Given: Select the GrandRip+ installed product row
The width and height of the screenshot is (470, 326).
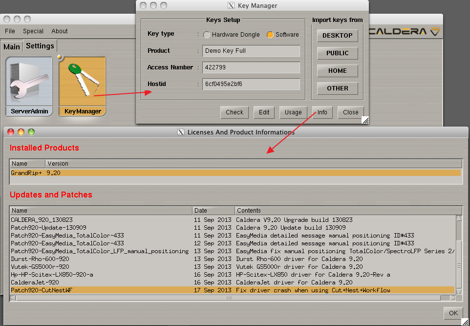Looking at the screenshot, I should click(x=235, y=173).
